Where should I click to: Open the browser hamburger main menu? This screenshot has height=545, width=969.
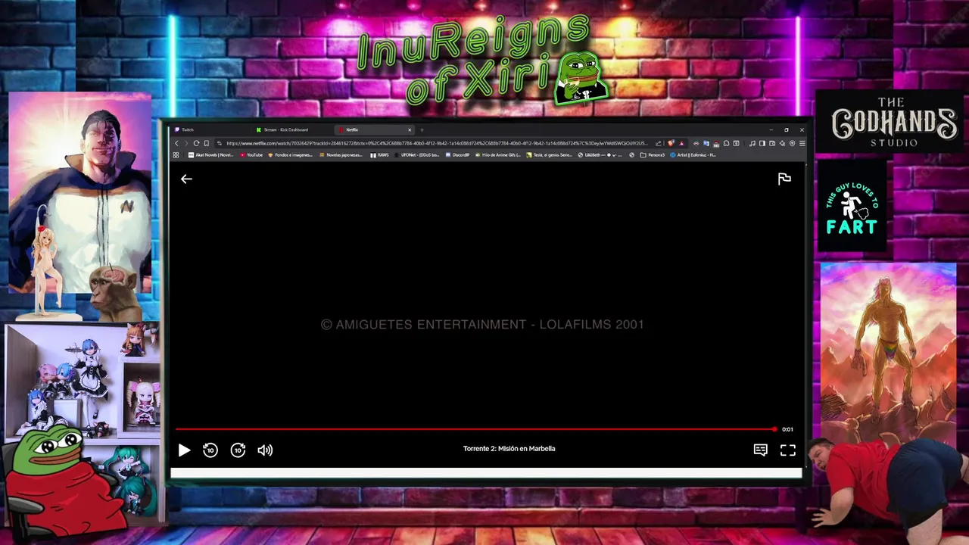(x=802, y=143)
